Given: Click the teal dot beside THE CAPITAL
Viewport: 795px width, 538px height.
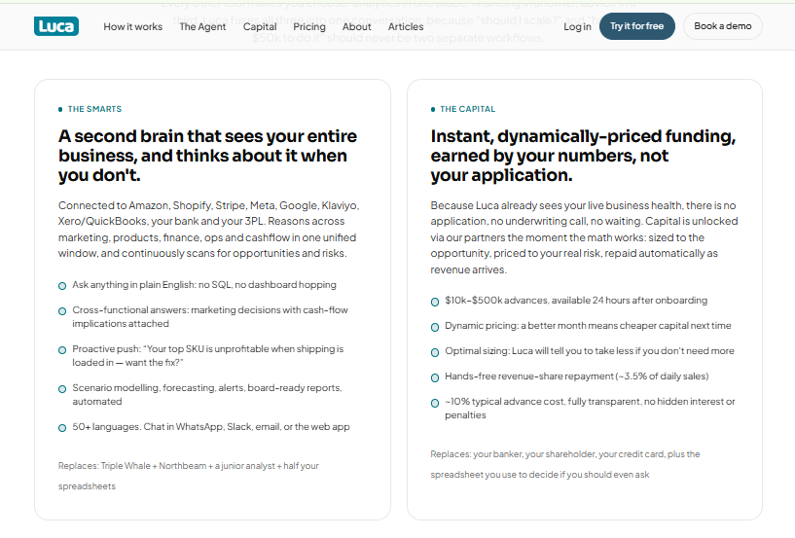Looking at the screenshot, I should (x=432, y=110).
